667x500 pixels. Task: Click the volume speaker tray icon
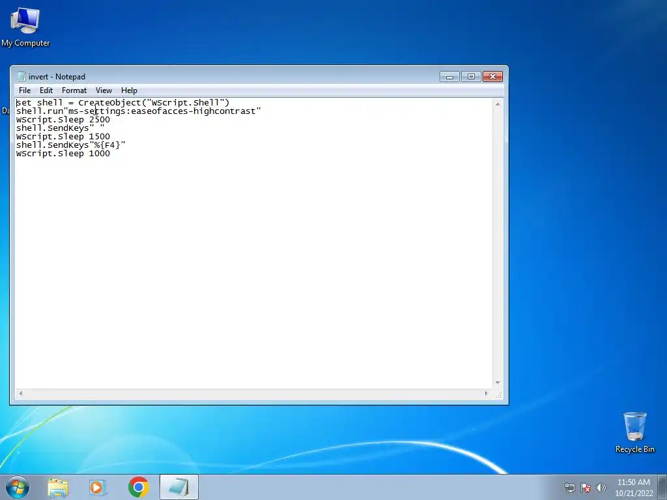[601, 488]
